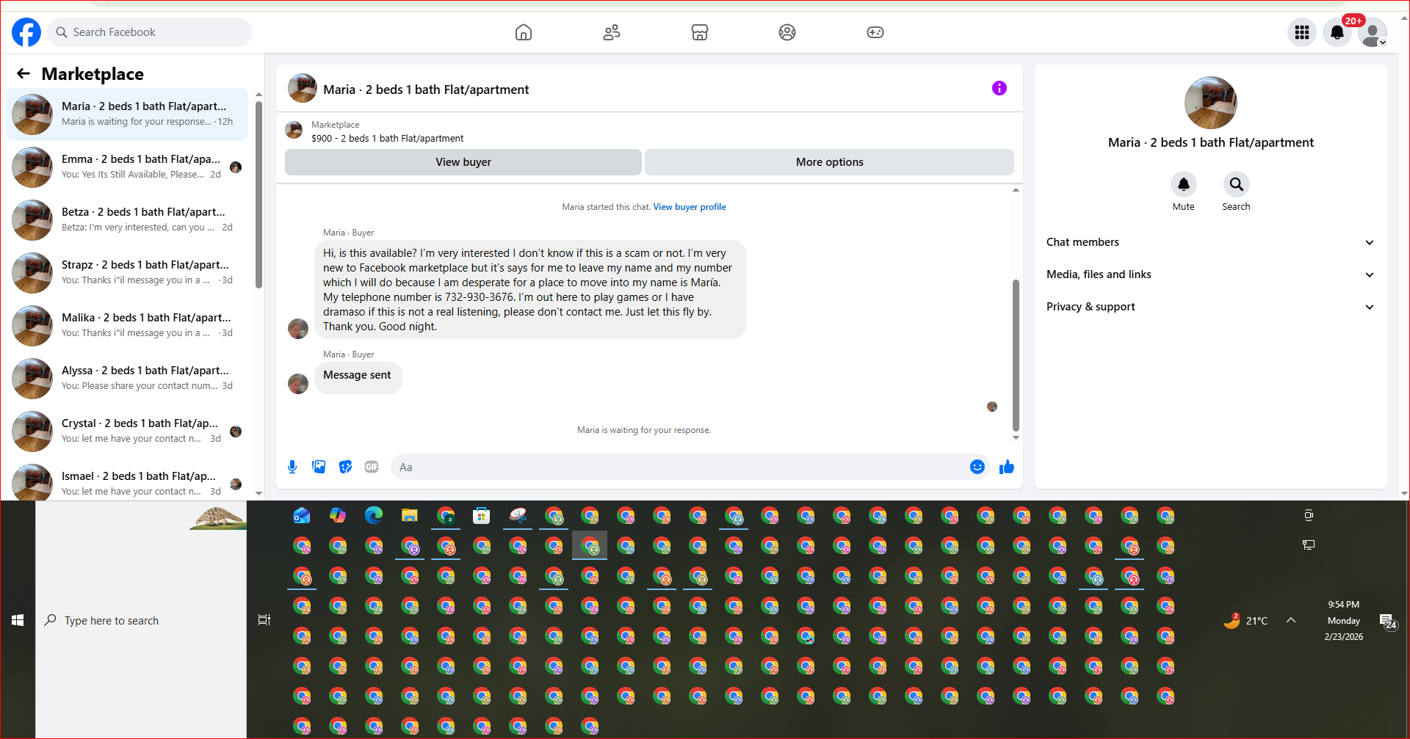This screenshot has width=1410, height=739.
Task: Click the back arrow beside Marketplace
Action: [23, 73]
